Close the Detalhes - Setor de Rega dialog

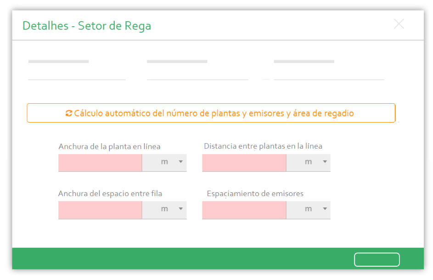pyautogui.click(x=399, y=24)
